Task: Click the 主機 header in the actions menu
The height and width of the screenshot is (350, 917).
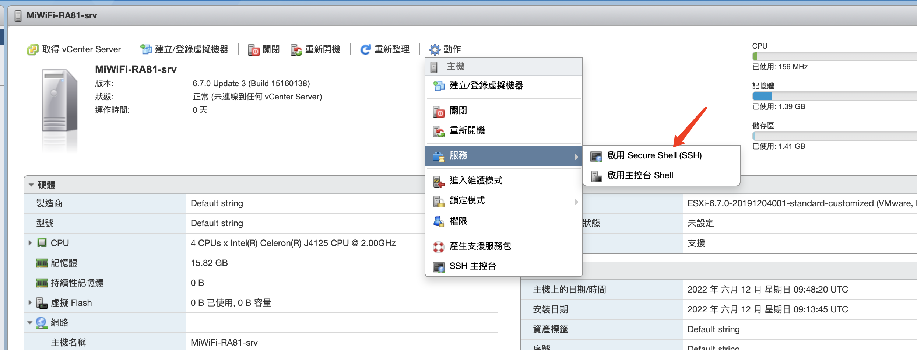Action: (x=504, y=67)
